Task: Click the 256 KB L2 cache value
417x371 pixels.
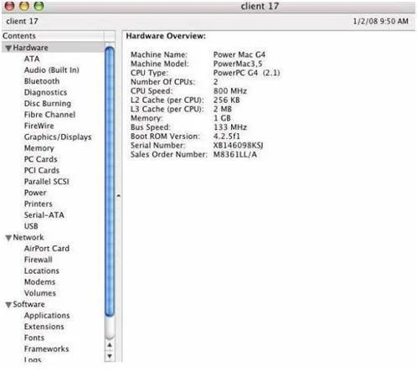Action: (x=227, y=100)
